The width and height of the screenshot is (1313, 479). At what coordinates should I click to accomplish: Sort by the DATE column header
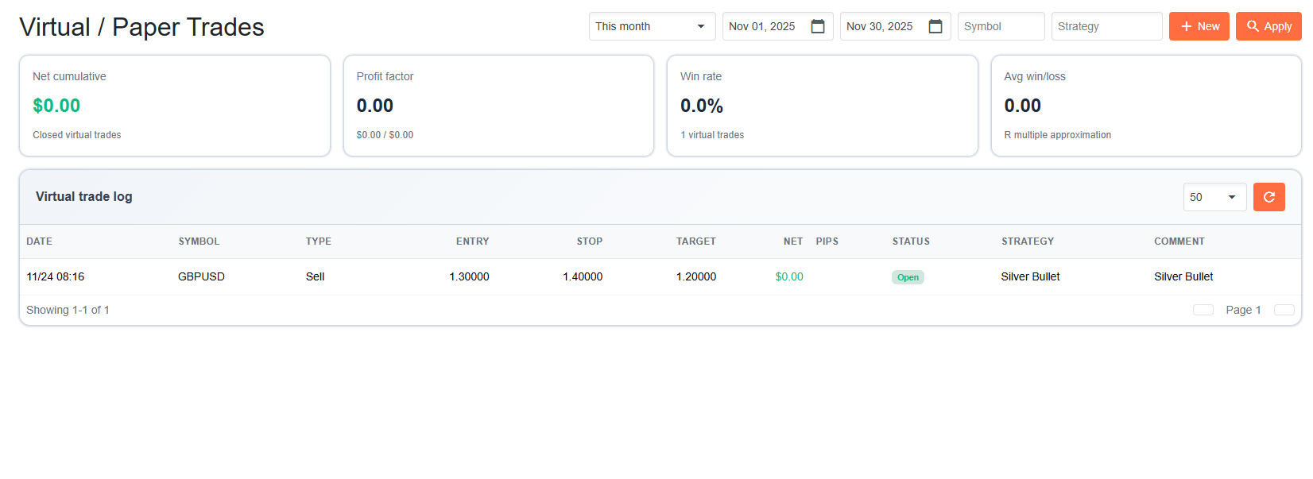39,241
